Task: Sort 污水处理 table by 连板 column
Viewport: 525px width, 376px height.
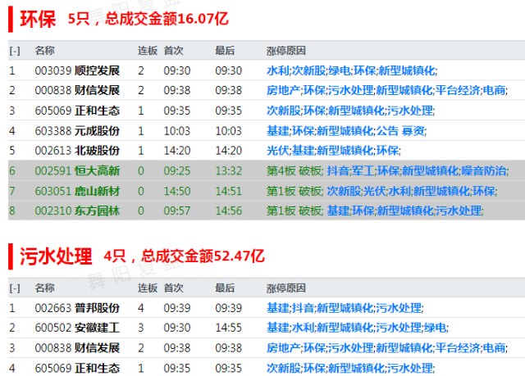Action: tap(148, 288)
